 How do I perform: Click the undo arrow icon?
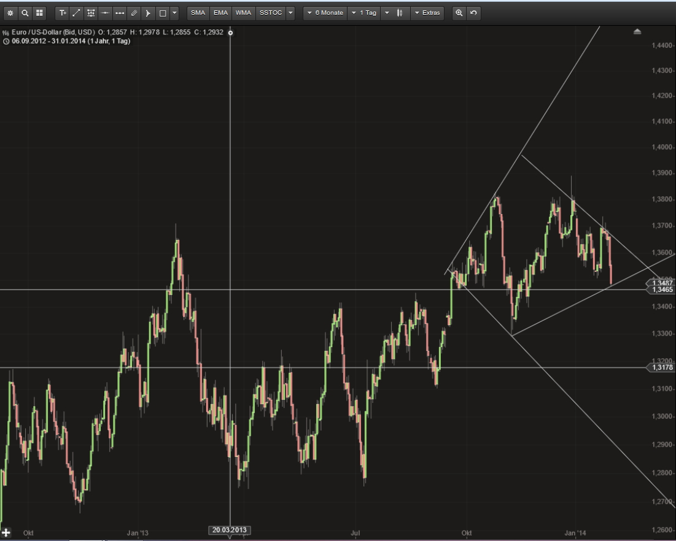coord(473,12)
